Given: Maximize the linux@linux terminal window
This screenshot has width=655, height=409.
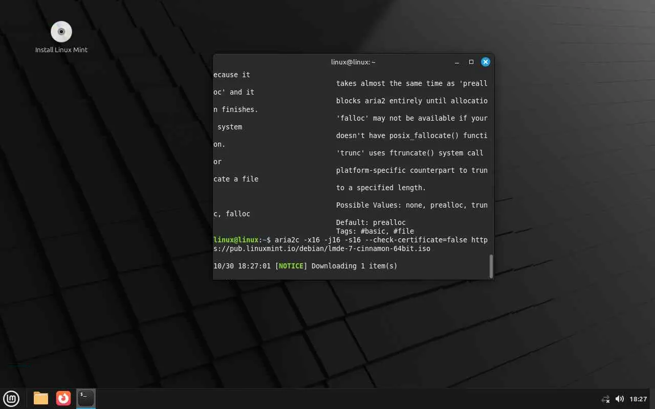Looking at the screenshot, I should pos(471,62).
